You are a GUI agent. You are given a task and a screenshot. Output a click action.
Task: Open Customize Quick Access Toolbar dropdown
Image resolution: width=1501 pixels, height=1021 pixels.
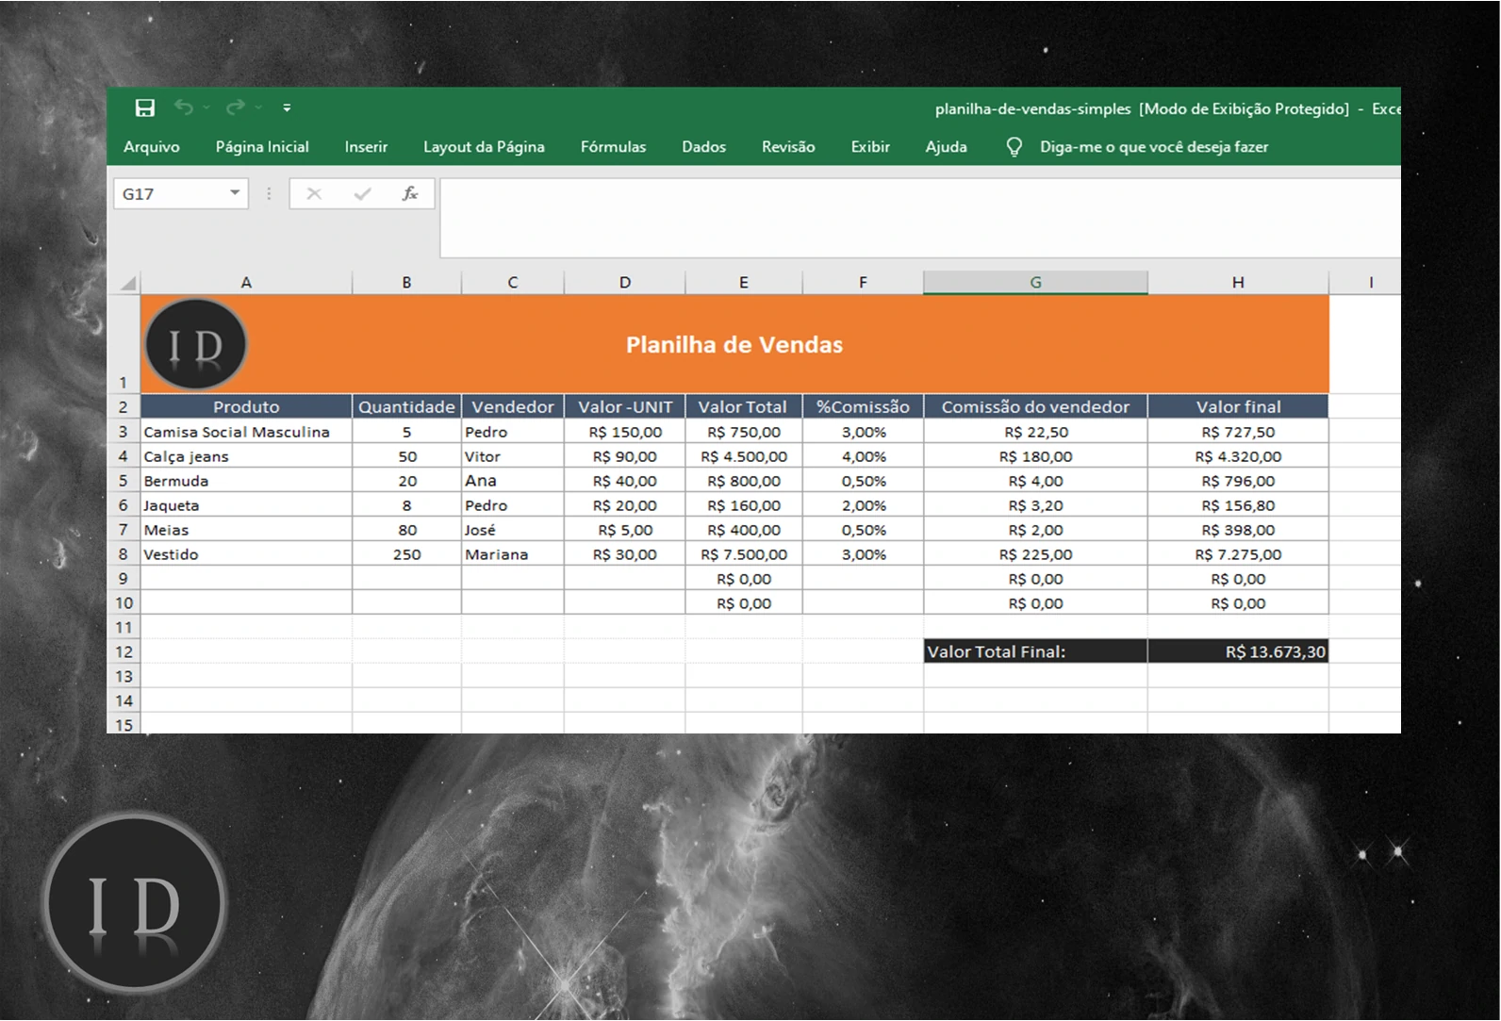(288, 108)
